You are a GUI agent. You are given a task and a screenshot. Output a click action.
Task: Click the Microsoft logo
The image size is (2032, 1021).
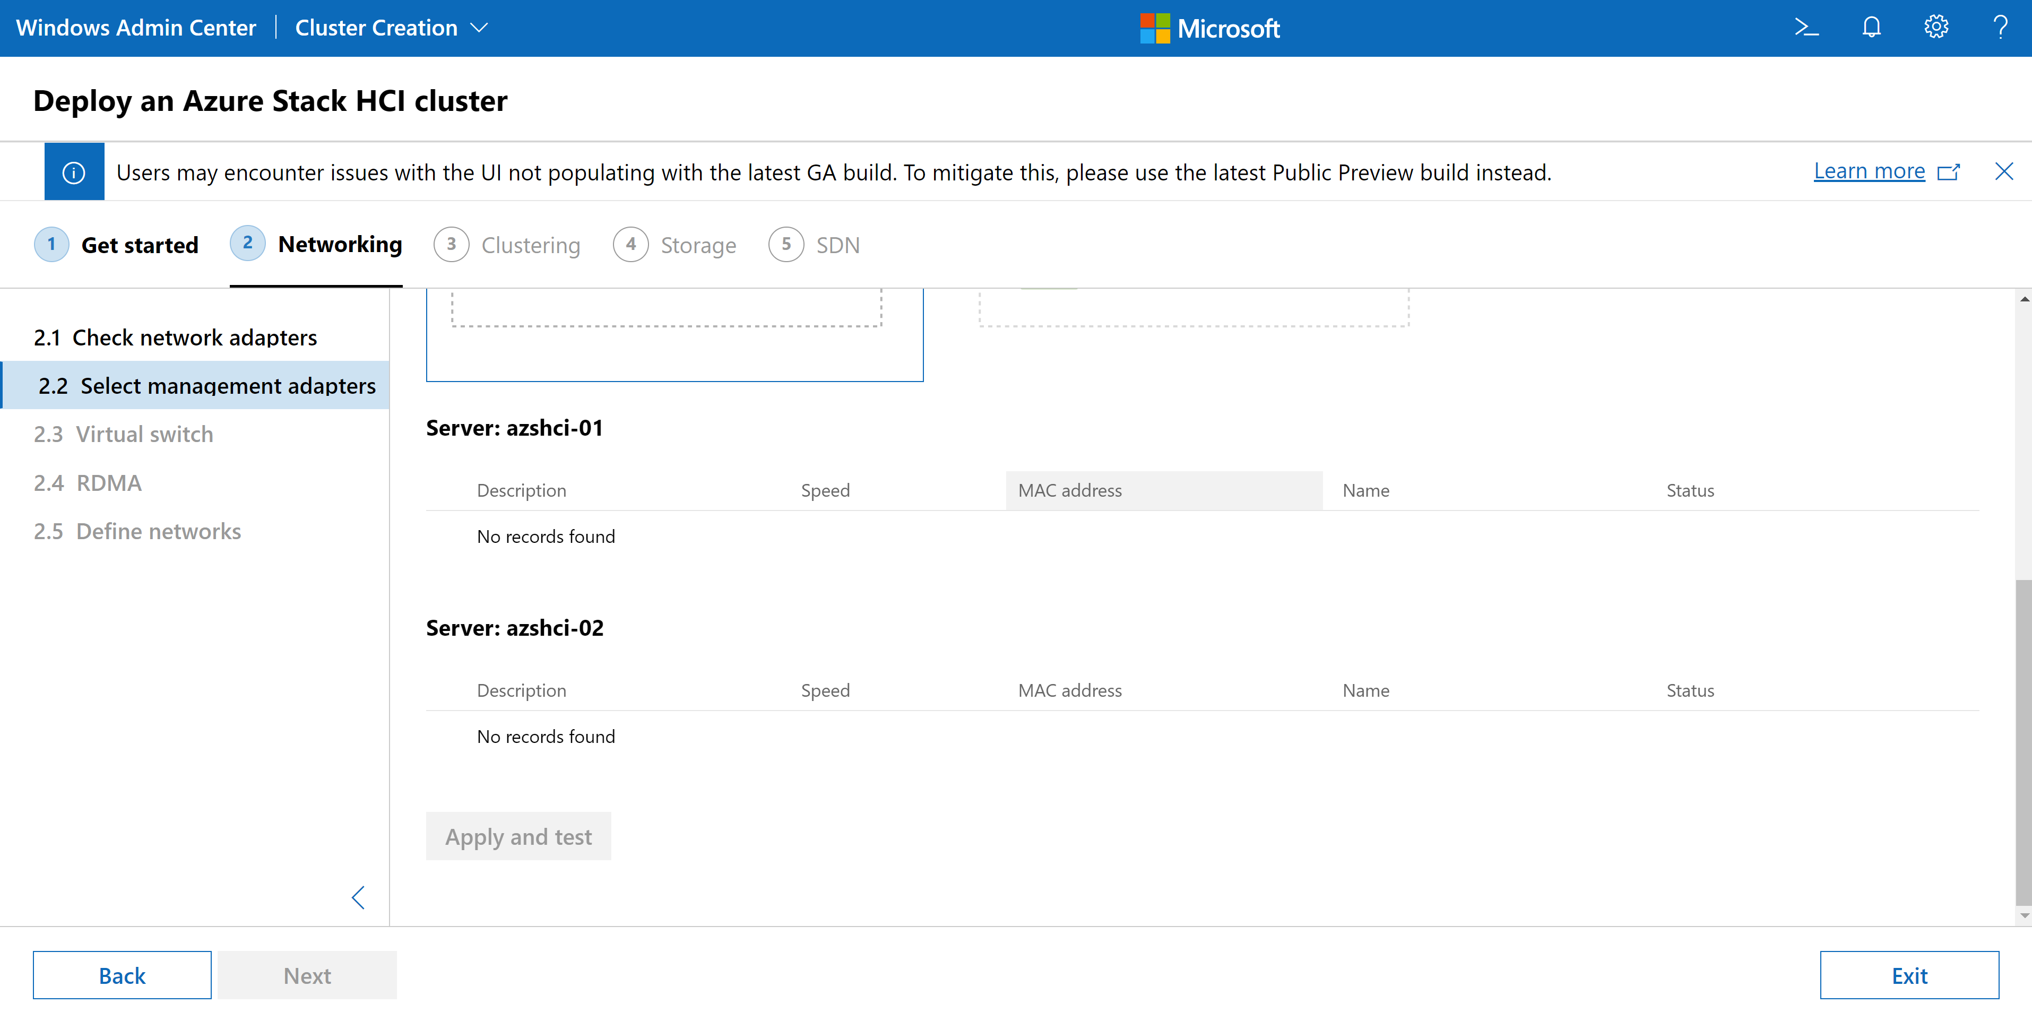coord(1209,29)
